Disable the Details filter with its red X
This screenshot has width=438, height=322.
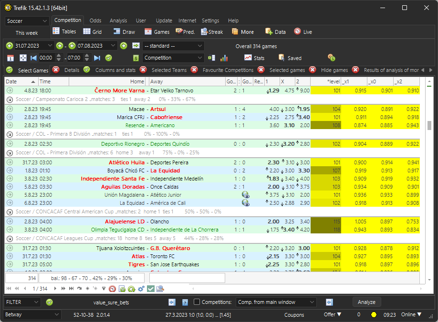pyautogui.click(x=56, y=70)
